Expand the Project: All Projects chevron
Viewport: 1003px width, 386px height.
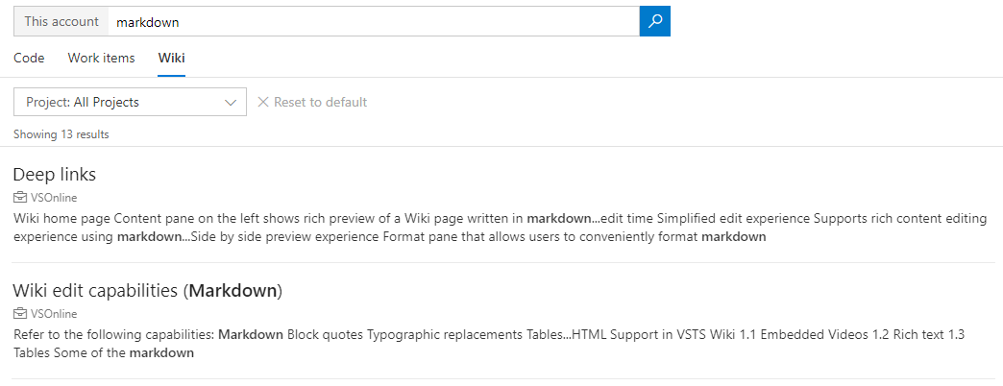[231, 102]
